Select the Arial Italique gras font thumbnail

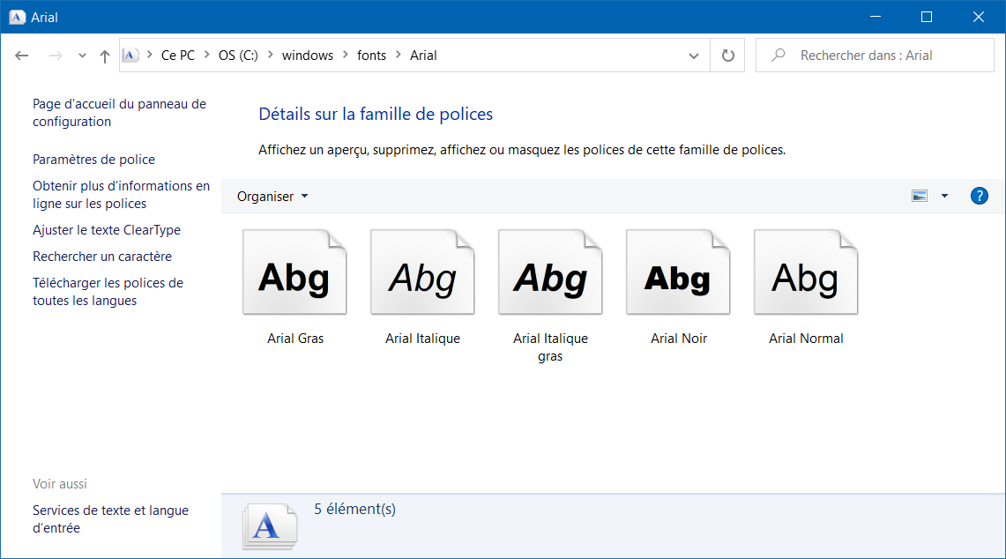coord(550,272)
